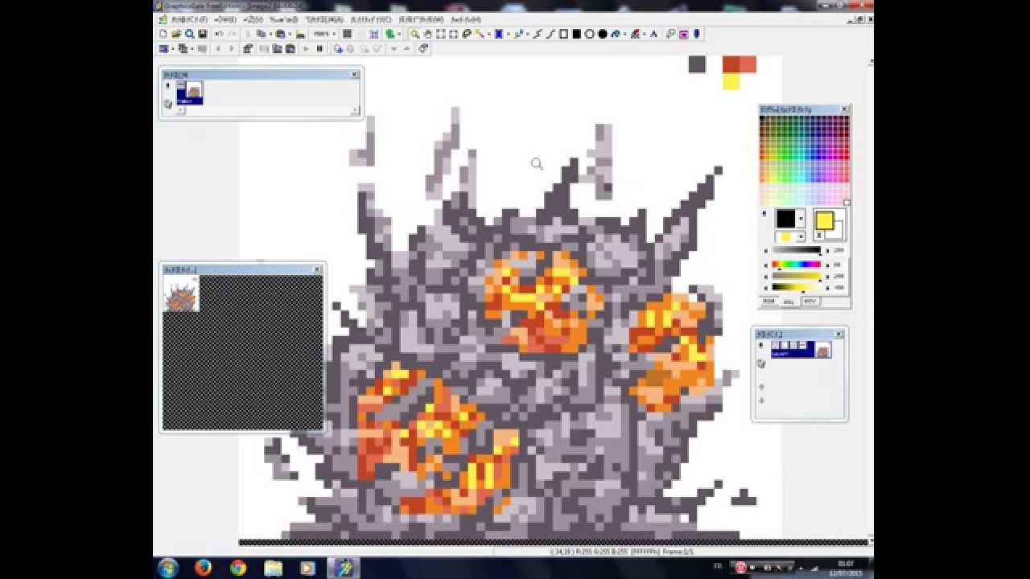Toggle layer visibility in layer panel
This screenshot has height=579, width=1030.
pos(761,345)
